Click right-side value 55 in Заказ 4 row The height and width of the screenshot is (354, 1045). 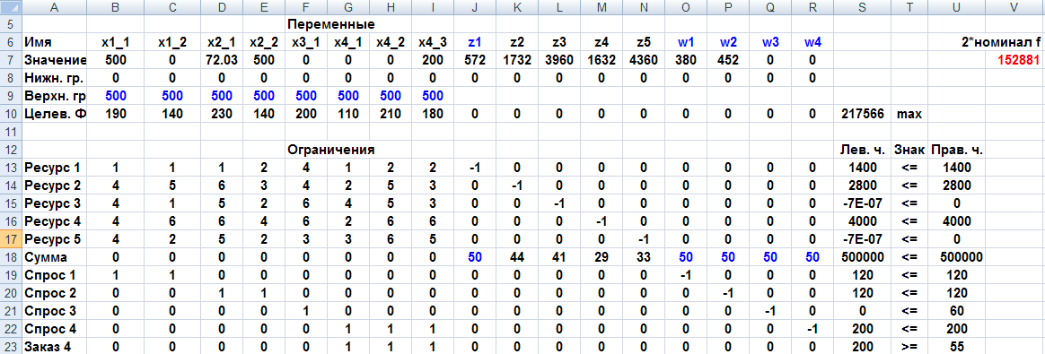coord(956,345)
